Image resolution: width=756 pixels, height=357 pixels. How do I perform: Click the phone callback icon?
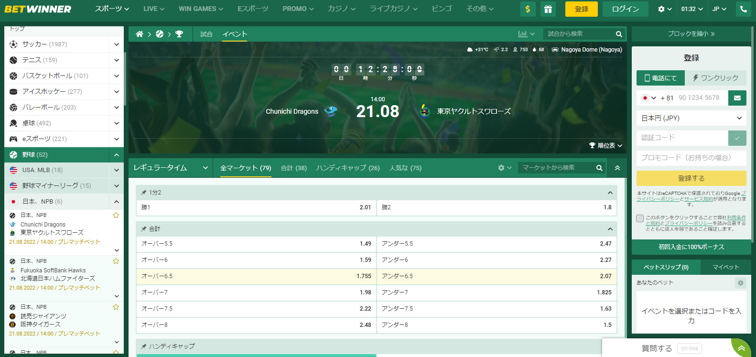coord(743,9)
